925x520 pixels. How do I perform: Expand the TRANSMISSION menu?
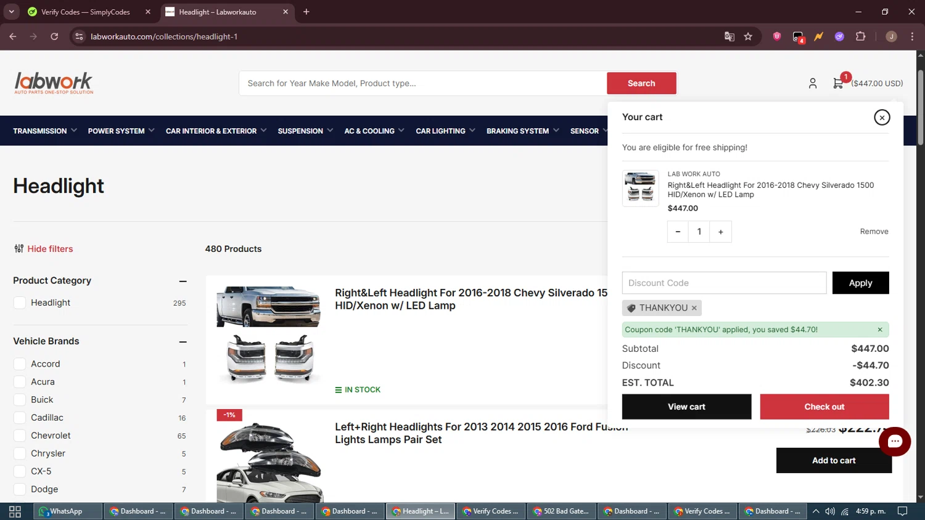tap(45, 131)
